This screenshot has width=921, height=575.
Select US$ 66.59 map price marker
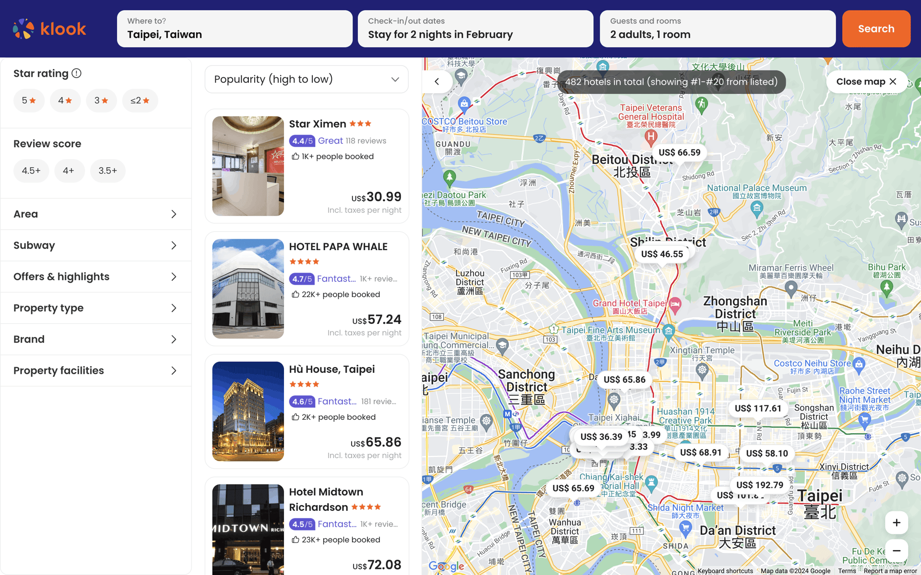point(679,152)
